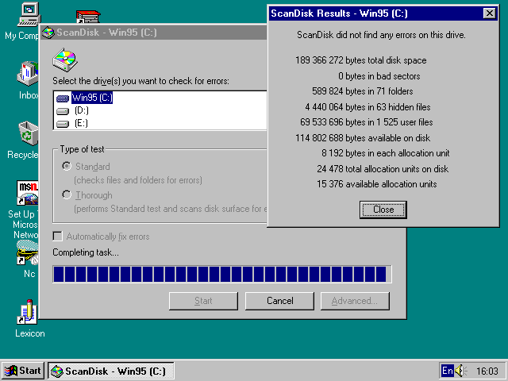Click the En language indicator in tray
The width and height of the screenshot is (508, 381).
pos(448,371)
